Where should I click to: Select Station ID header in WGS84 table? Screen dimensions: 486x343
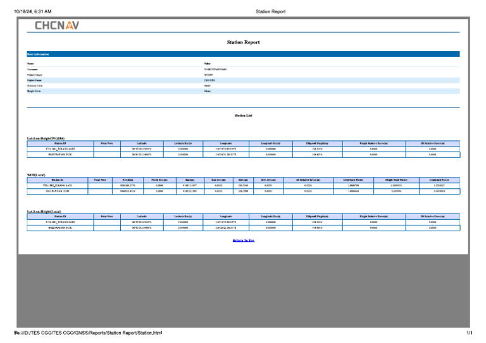(59, 143)
